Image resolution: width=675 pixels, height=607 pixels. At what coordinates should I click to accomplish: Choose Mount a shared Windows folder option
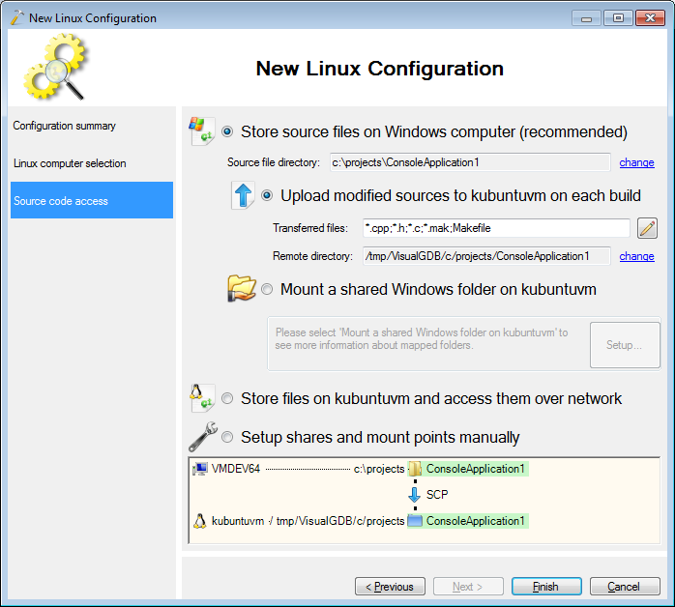(x=267, y=289)
